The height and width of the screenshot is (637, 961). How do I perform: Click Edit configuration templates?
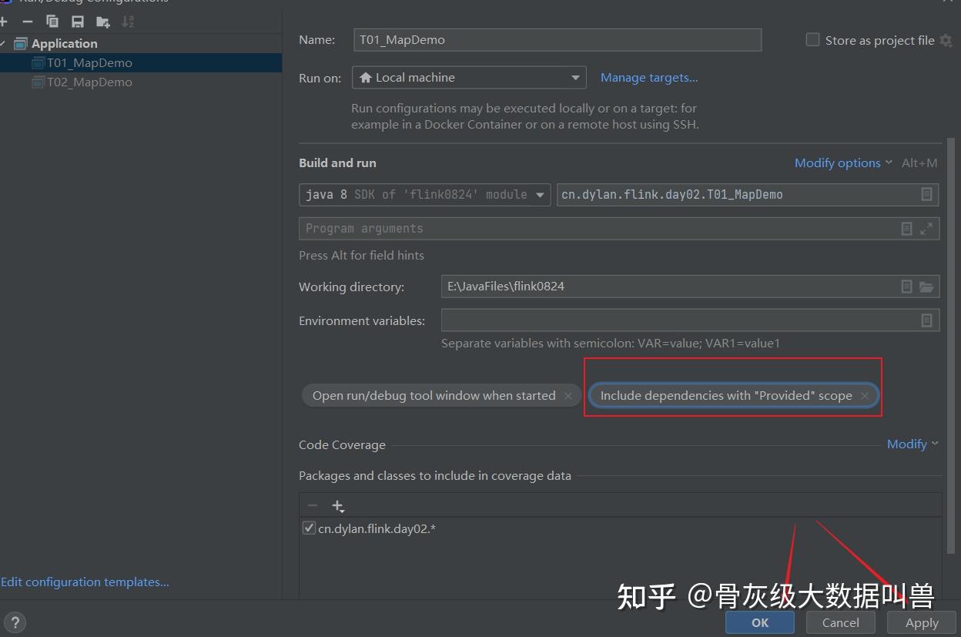pyautogui.click(x=85, y=582)
